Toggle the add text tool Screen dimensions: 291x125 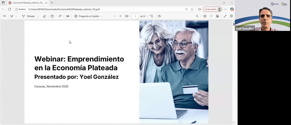pyautogui.click(x=52, y=16)
